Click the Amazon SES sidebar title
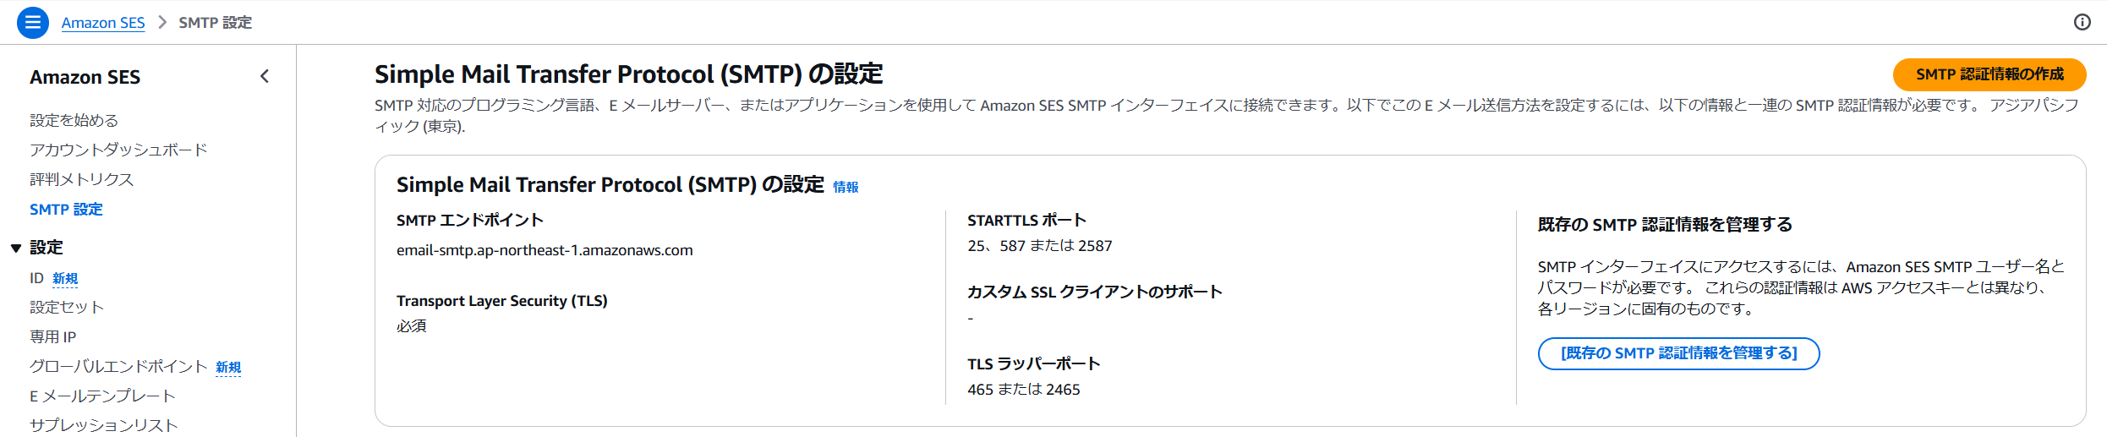 point(85,77)
